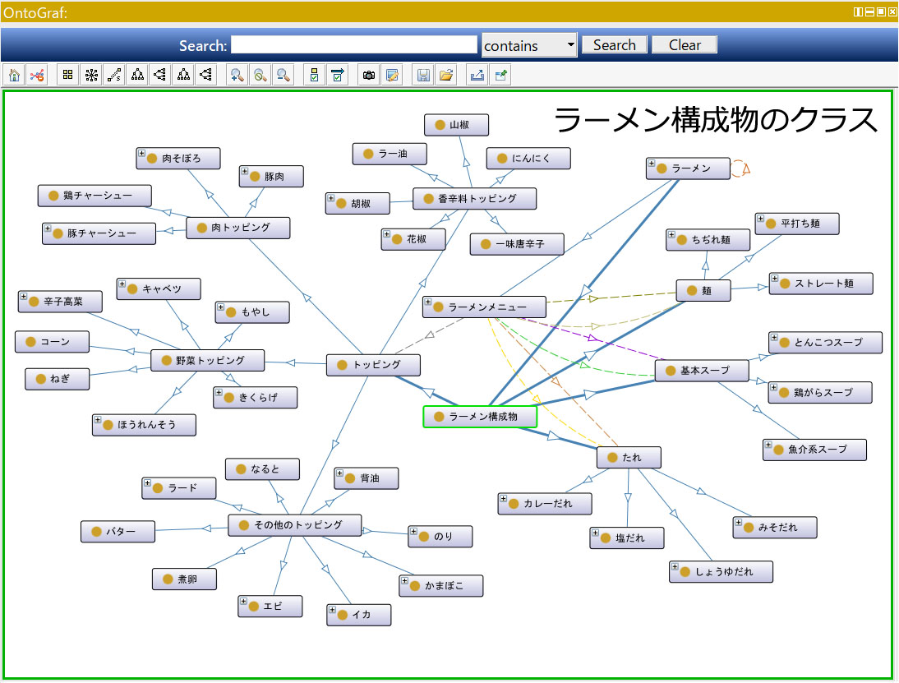Select the 一味唐辛子 node
The image size is (899, 683).
click(x=517, y=244)
